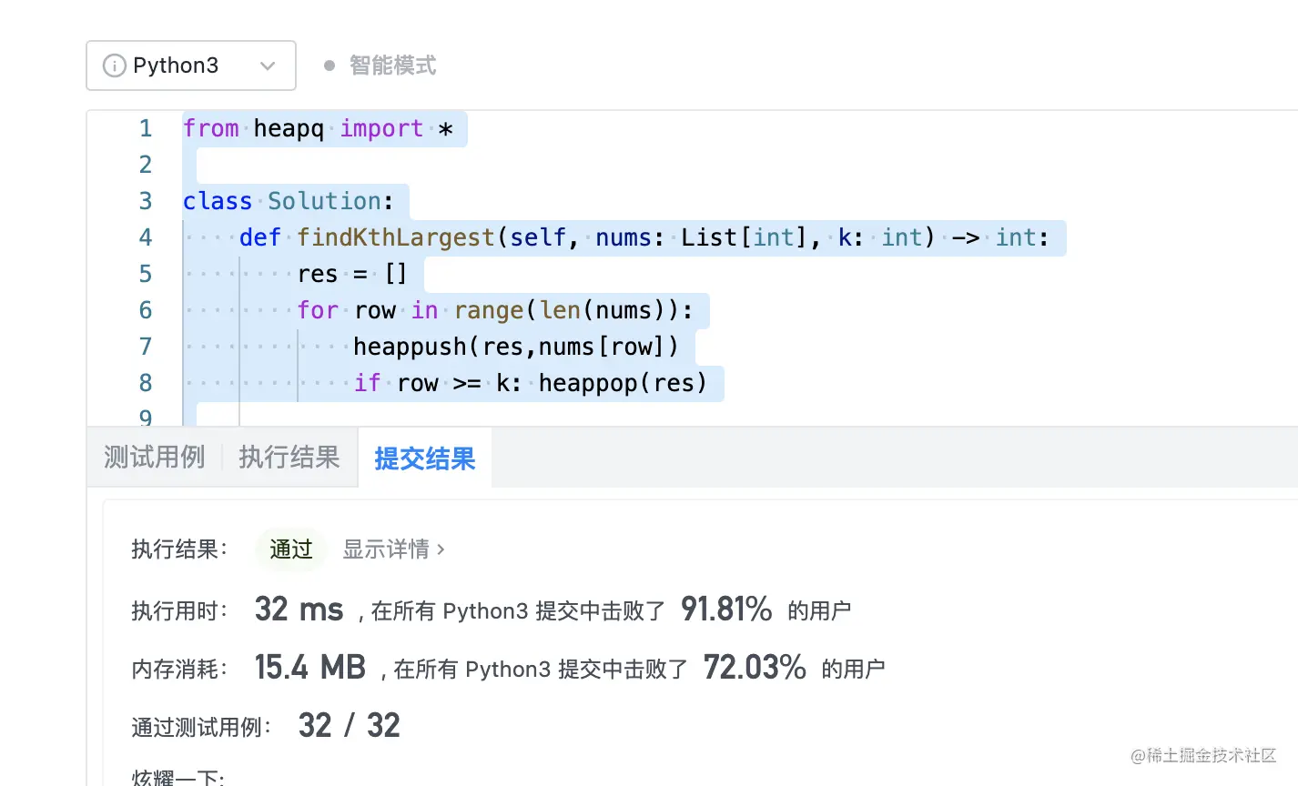Click line number 8 in the gutter
Viewport: 1298px width, 786px height.
[x=146, y=383]
